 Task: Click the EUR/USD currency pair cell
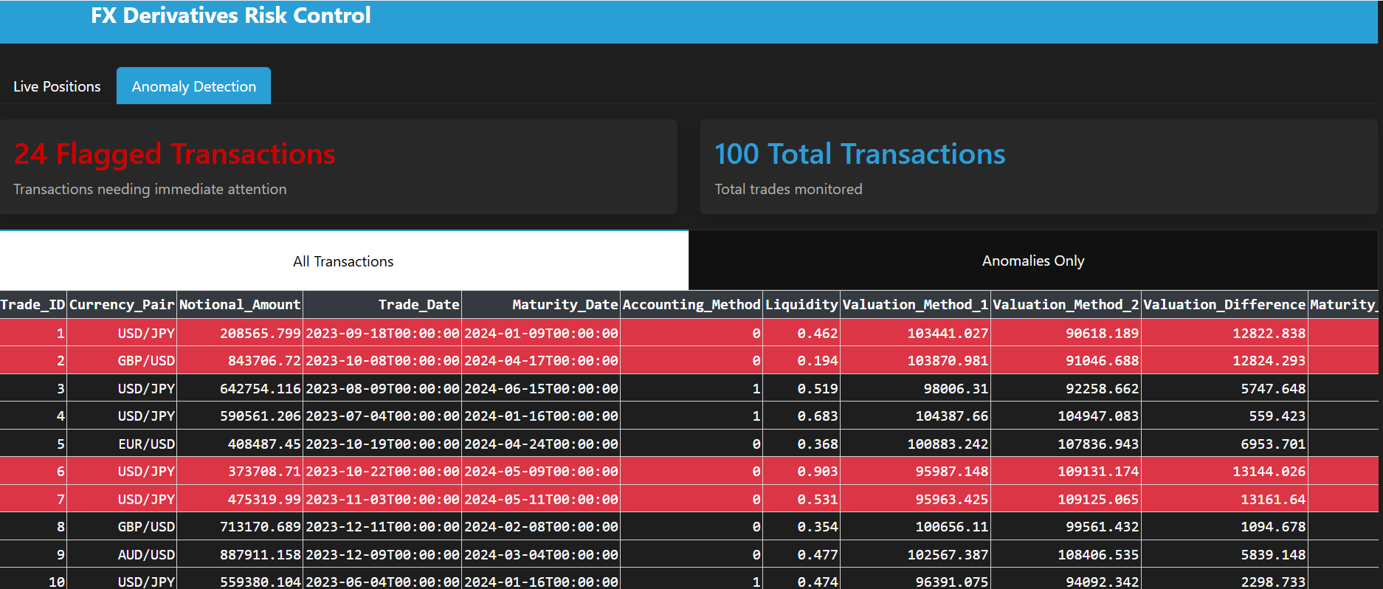coord(122,444)
